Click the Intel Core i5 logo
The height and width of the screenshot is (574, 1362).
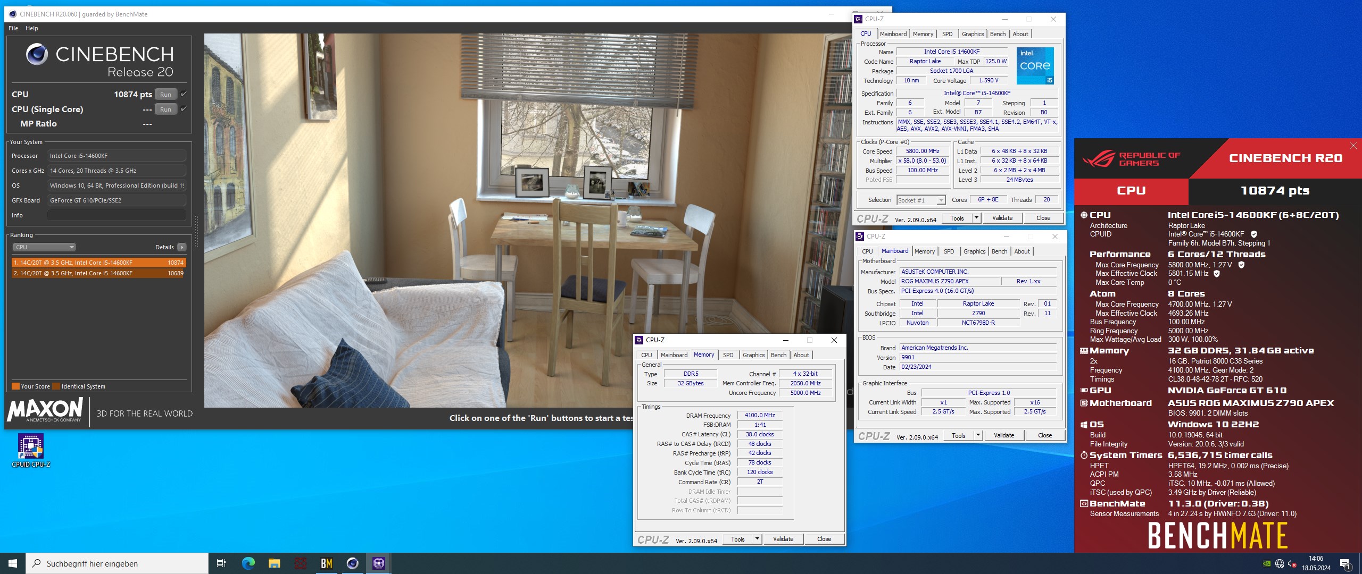pos(1035,66)
